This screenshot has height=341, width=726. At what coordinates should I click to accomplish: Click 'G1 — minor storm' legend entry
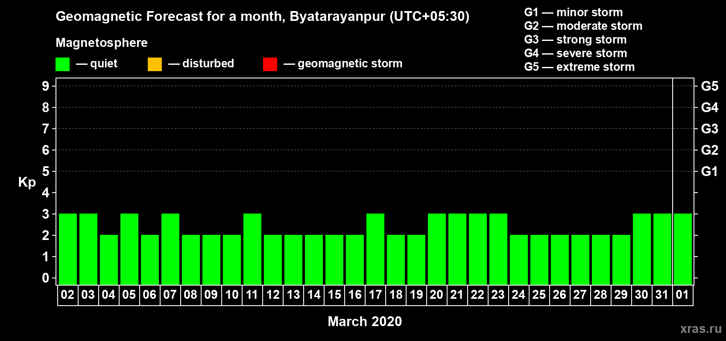574,12
